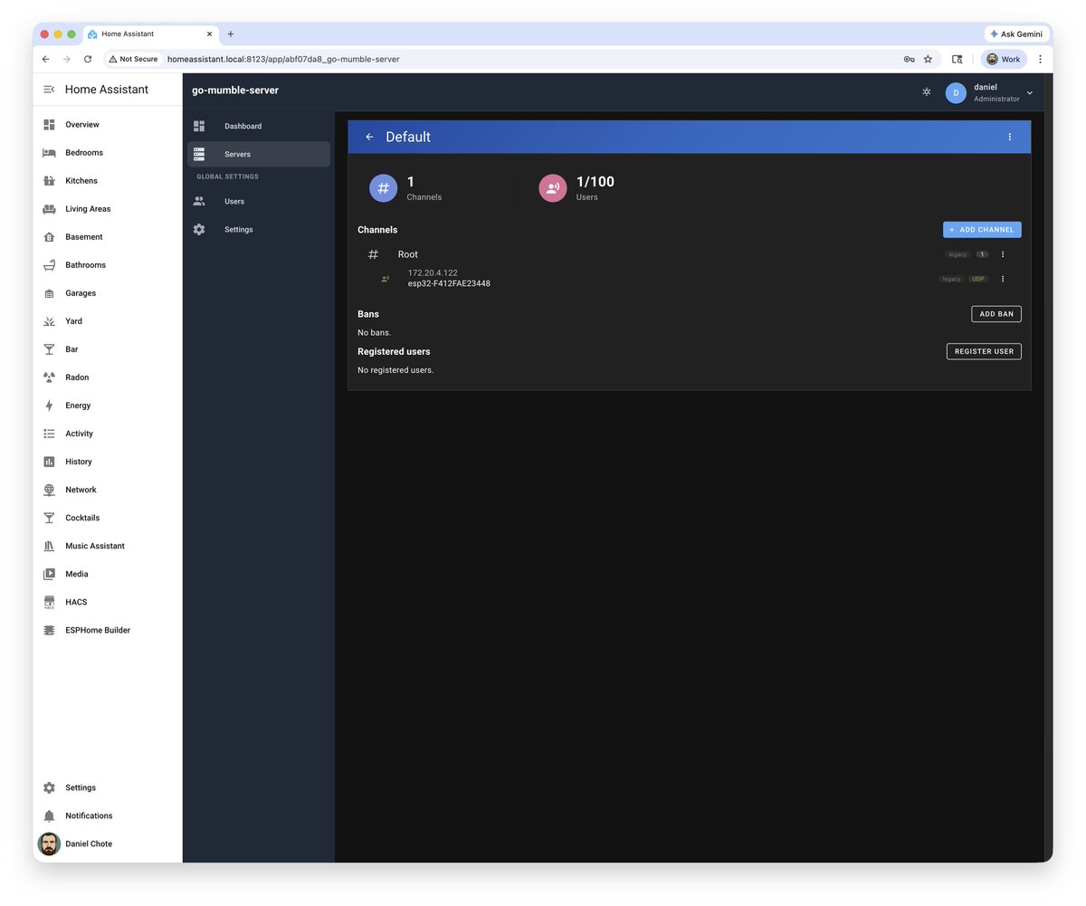This screenshot has width=1086, height=906.
Task: Open Bathrooms in the sidebar
Action: pyautogui.click(x=107, y=265)
